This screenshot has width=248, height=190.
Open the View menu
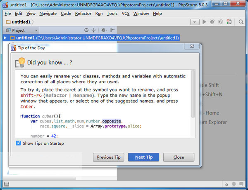pos(31,14)
